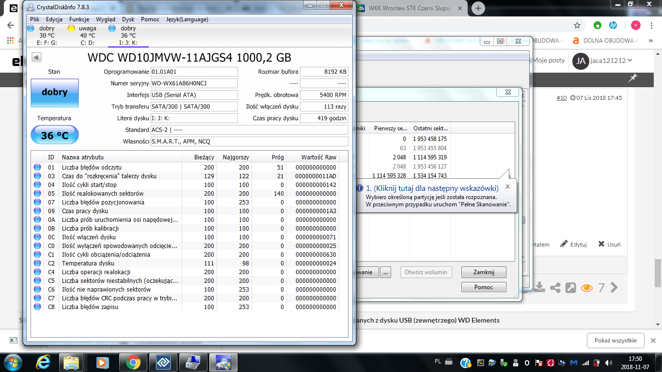Screen dimensions: 662x372
Task: Open the Plik menu in CrystalDiskInfo
Action: tap(34, 19)
